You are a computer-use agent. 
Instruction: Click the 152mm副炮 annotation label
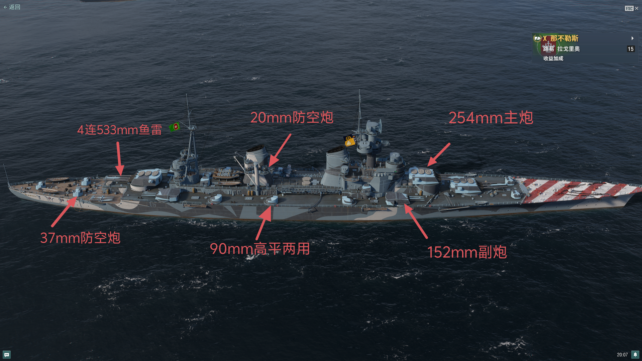pos(467,252)
